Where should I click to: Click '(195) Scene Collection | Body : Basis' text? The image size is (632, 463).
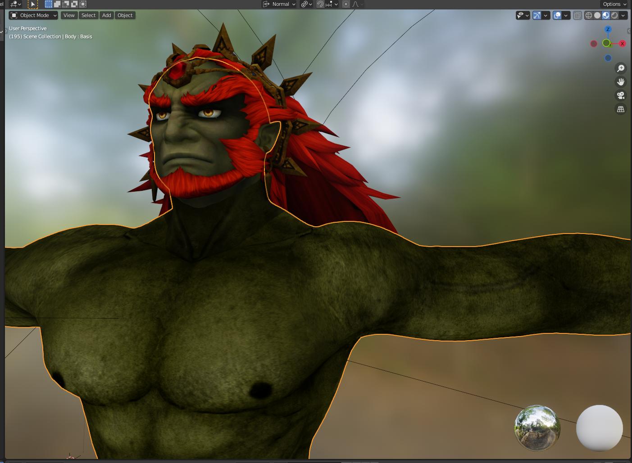(x=50, y=36)
